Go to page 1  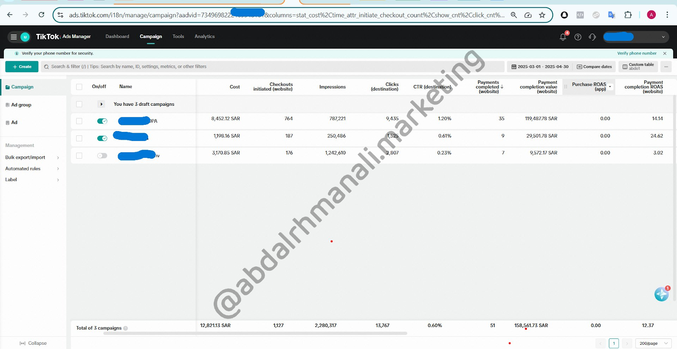click(614, 344)
